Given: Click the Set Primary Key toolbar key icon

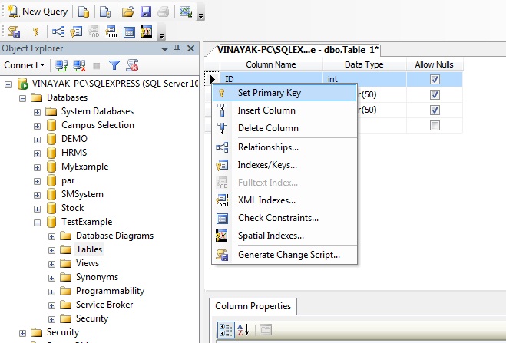Looking at the screenshot, I should [x=35, y=32].
